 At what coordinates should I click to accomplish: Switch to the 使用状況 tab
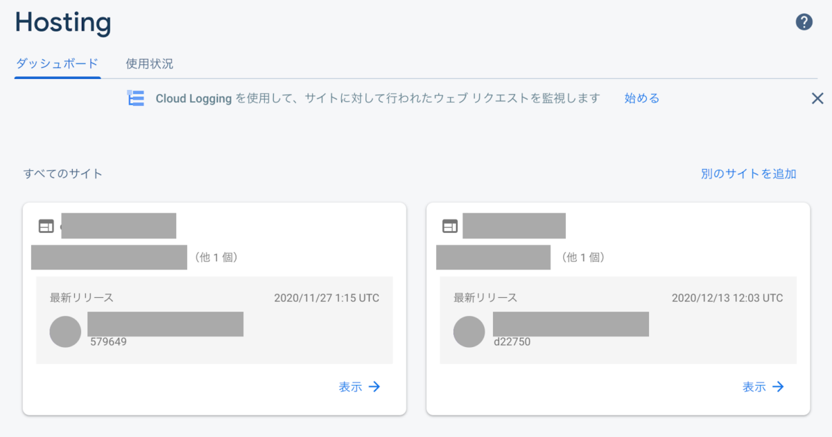click(149, 64)
